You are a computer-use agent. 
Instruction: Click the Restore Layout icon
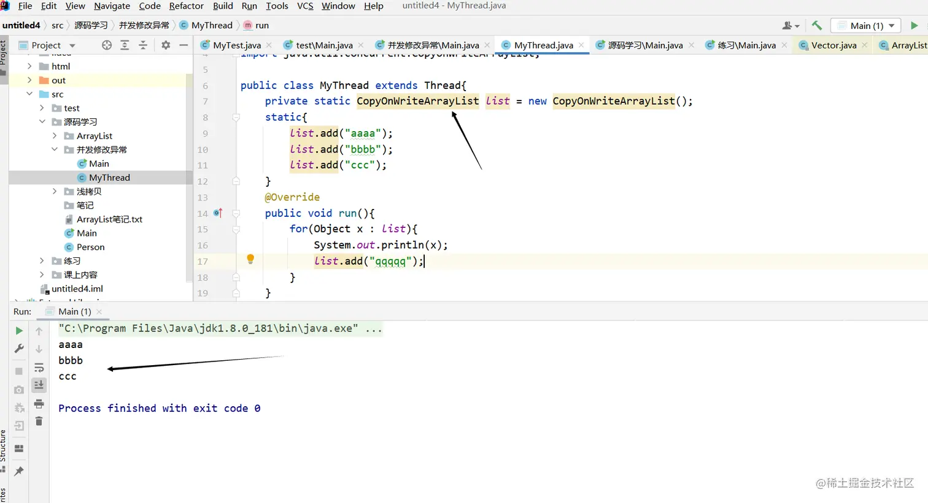pyautogui.click(x=19, y=448)
